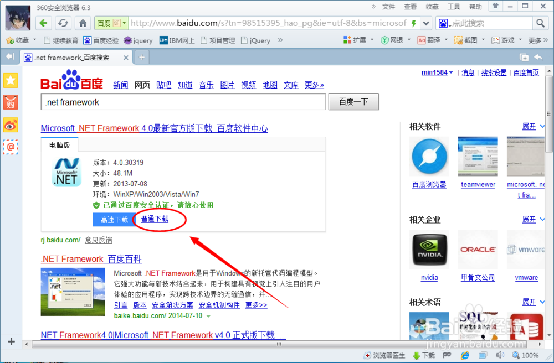This screenshot has width=554, height=363.
Task: Expand the 网银 dropdown
Action: click(x=409, y=39)
